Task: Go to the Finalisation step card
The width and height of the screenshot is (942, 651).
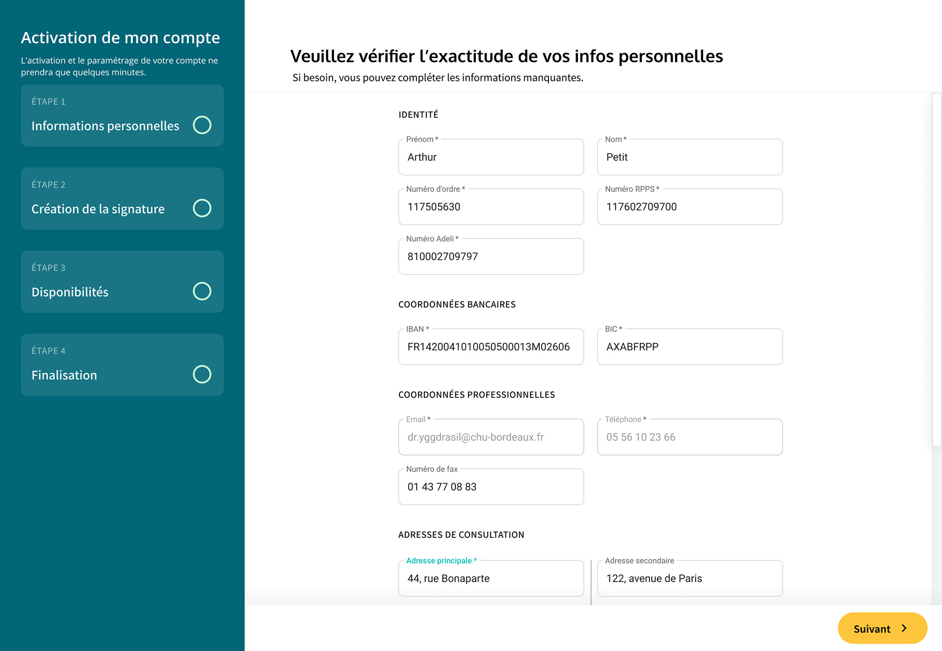Action: tap(122, 365)
